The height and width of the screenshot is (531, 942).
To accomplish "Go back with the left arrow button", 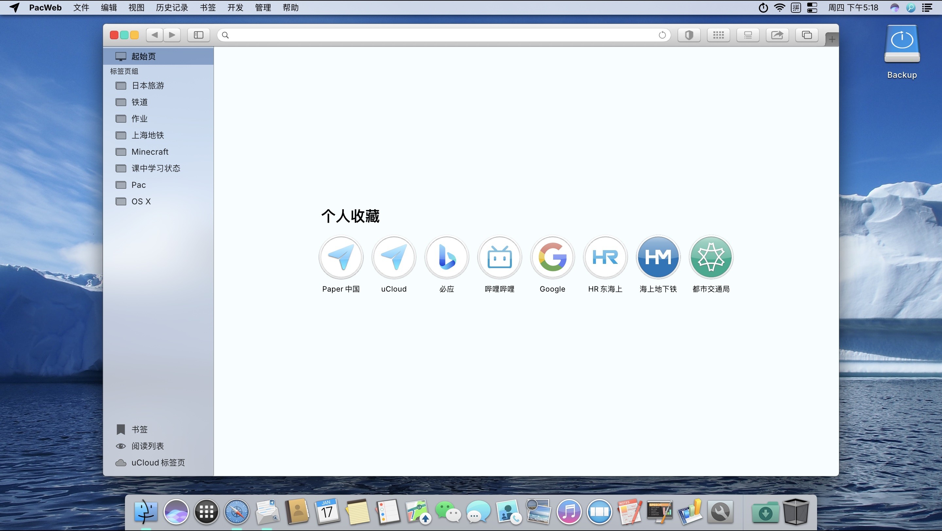I will click(x=155, y=35).
